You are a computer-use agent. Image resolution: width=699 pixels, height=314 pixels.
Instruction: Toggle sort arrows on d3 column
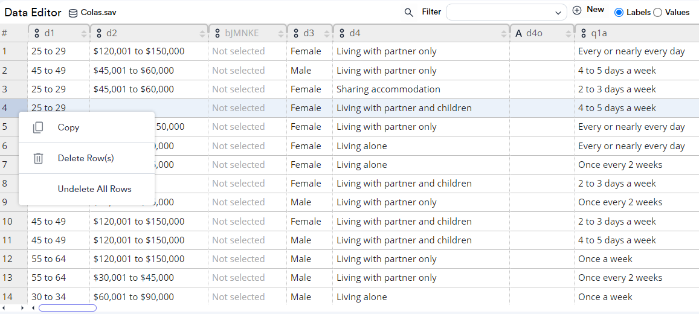click(327, 33)
